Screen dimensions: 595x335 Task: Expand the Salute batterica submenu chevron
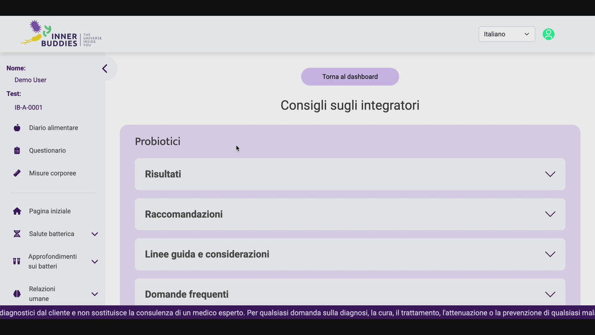(95, 234)
